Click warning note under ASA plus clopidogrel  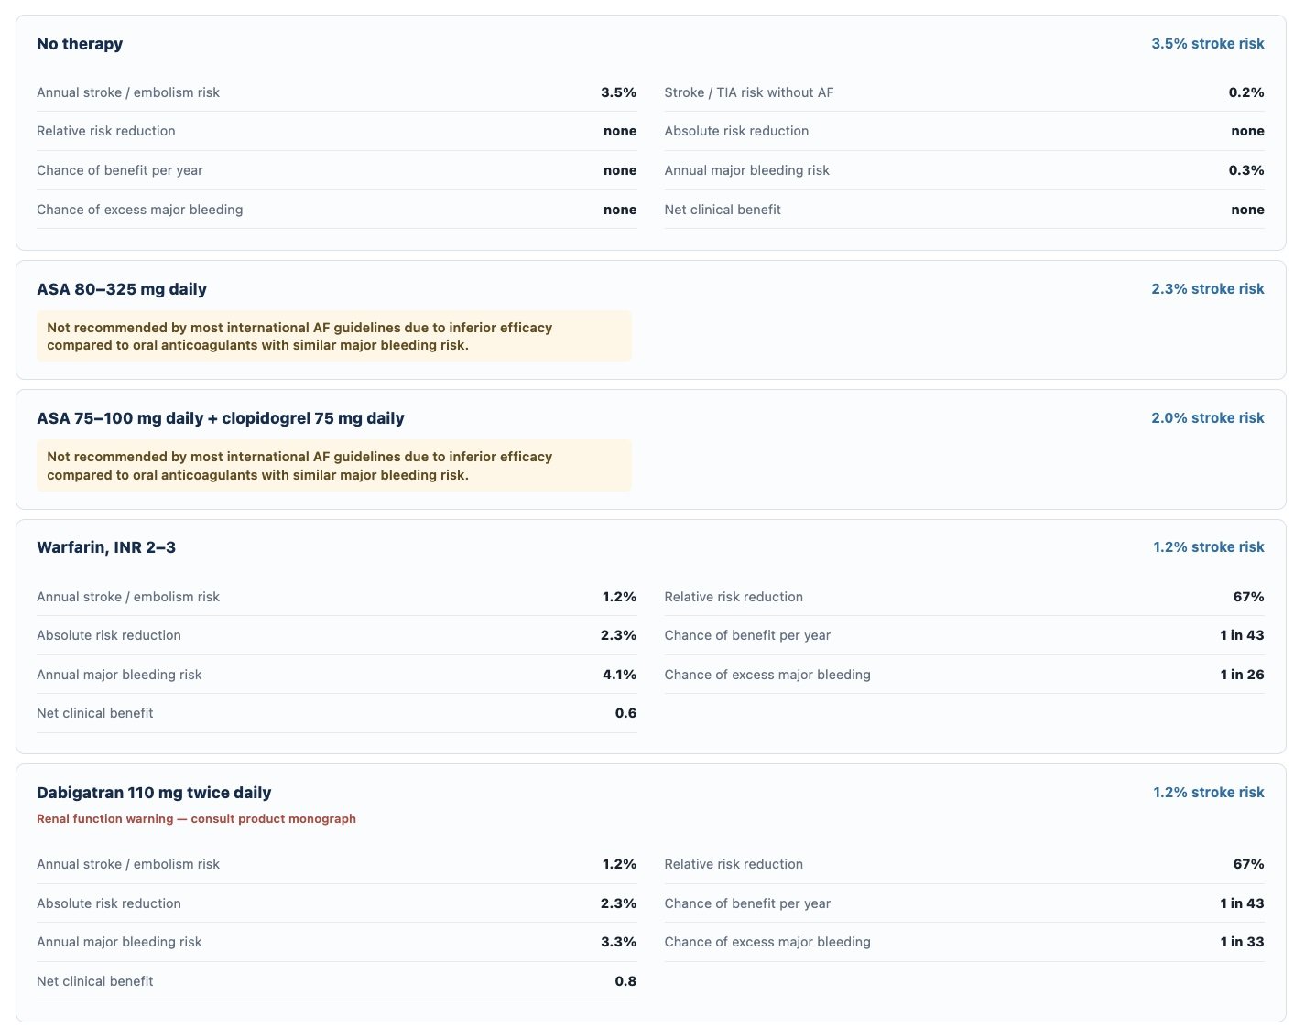(x=334, y=465)
